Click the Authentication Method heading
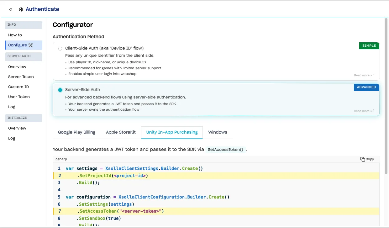The image size is (389, 228). point(78,37)
